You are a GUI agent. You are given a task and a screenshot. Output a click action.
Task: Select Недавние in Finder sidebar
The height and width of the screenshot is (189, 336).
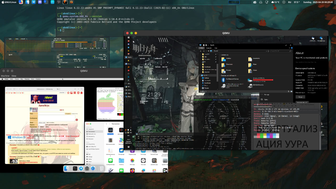(91, 129)
